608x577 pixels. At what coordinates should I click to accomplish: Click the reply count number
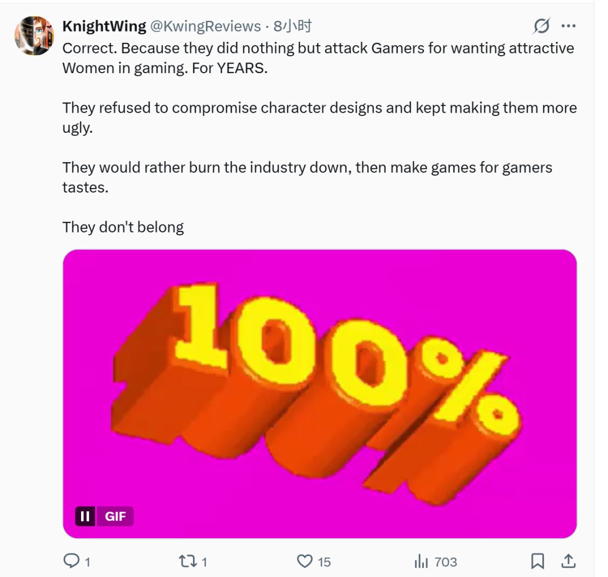pos(88,562)
